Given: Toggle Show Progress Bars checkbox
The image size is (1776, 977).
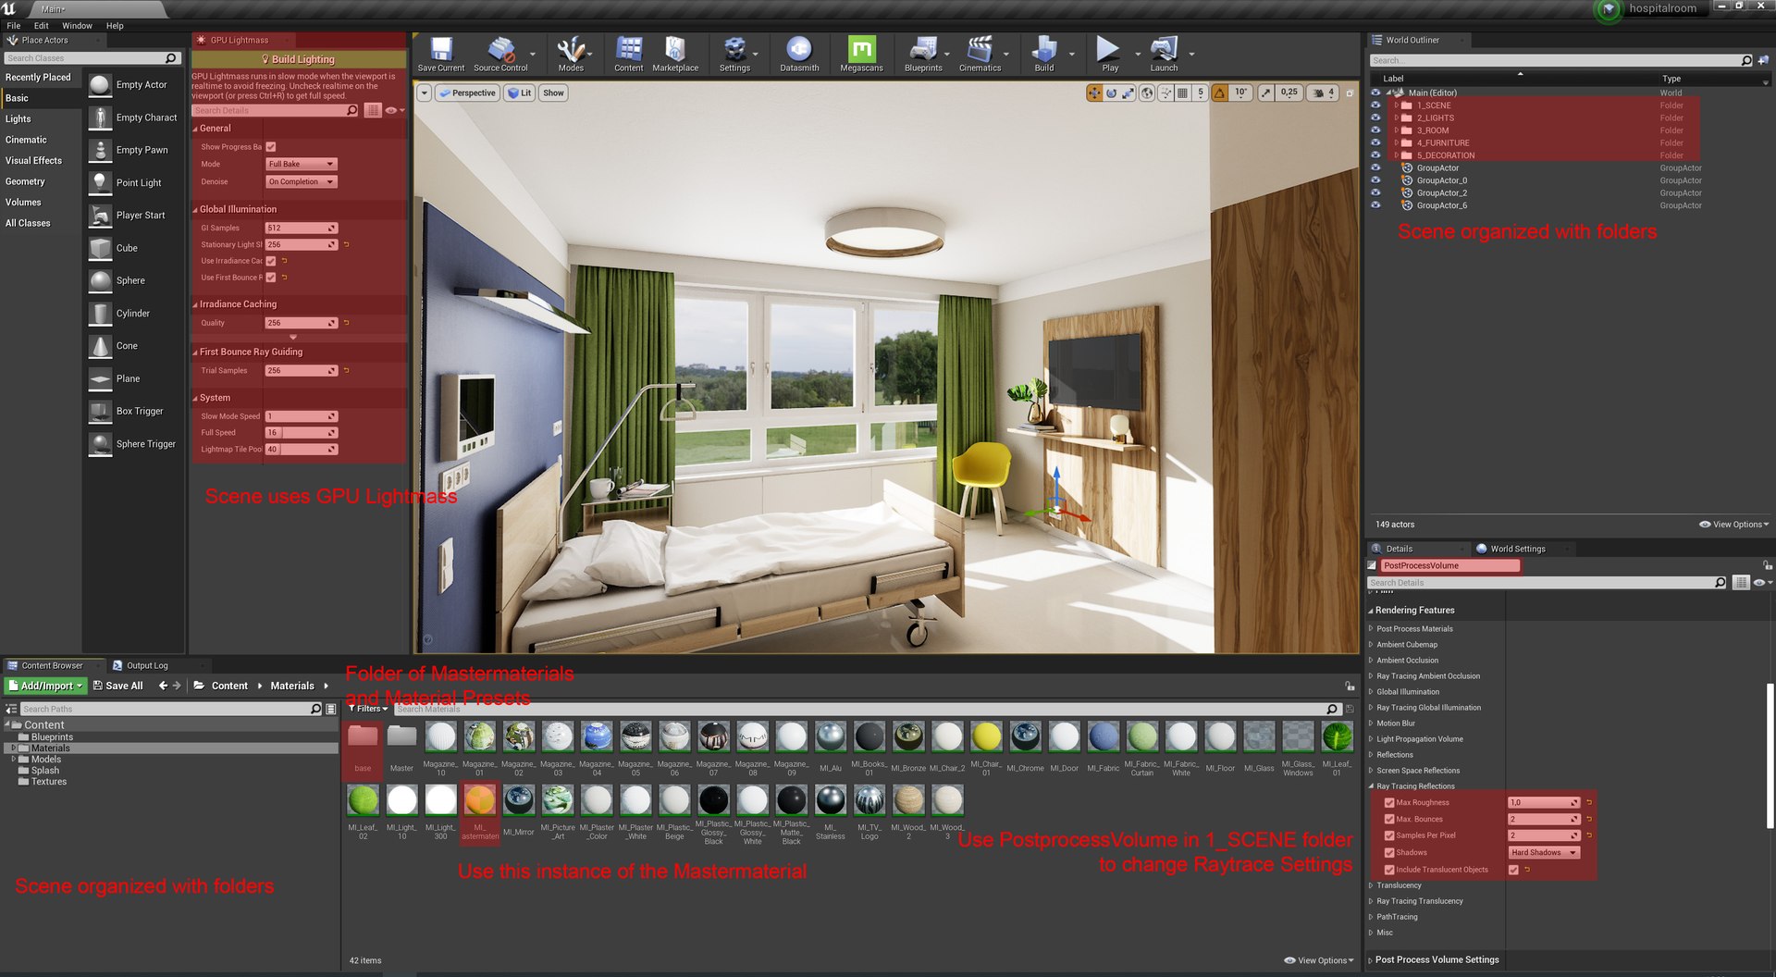Looking at the screenshot, I should pos(271,147).
